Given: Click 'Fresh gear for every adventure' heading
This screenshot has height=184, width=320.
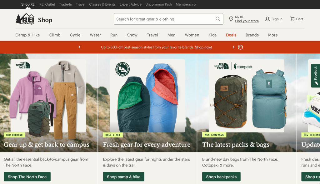Looking at the screenshot, I should pos(147,144).
